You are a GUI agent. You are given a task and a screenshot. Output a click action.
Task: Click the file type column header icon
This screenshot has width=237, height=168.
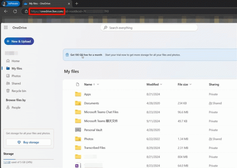click(x=77, y=84)
